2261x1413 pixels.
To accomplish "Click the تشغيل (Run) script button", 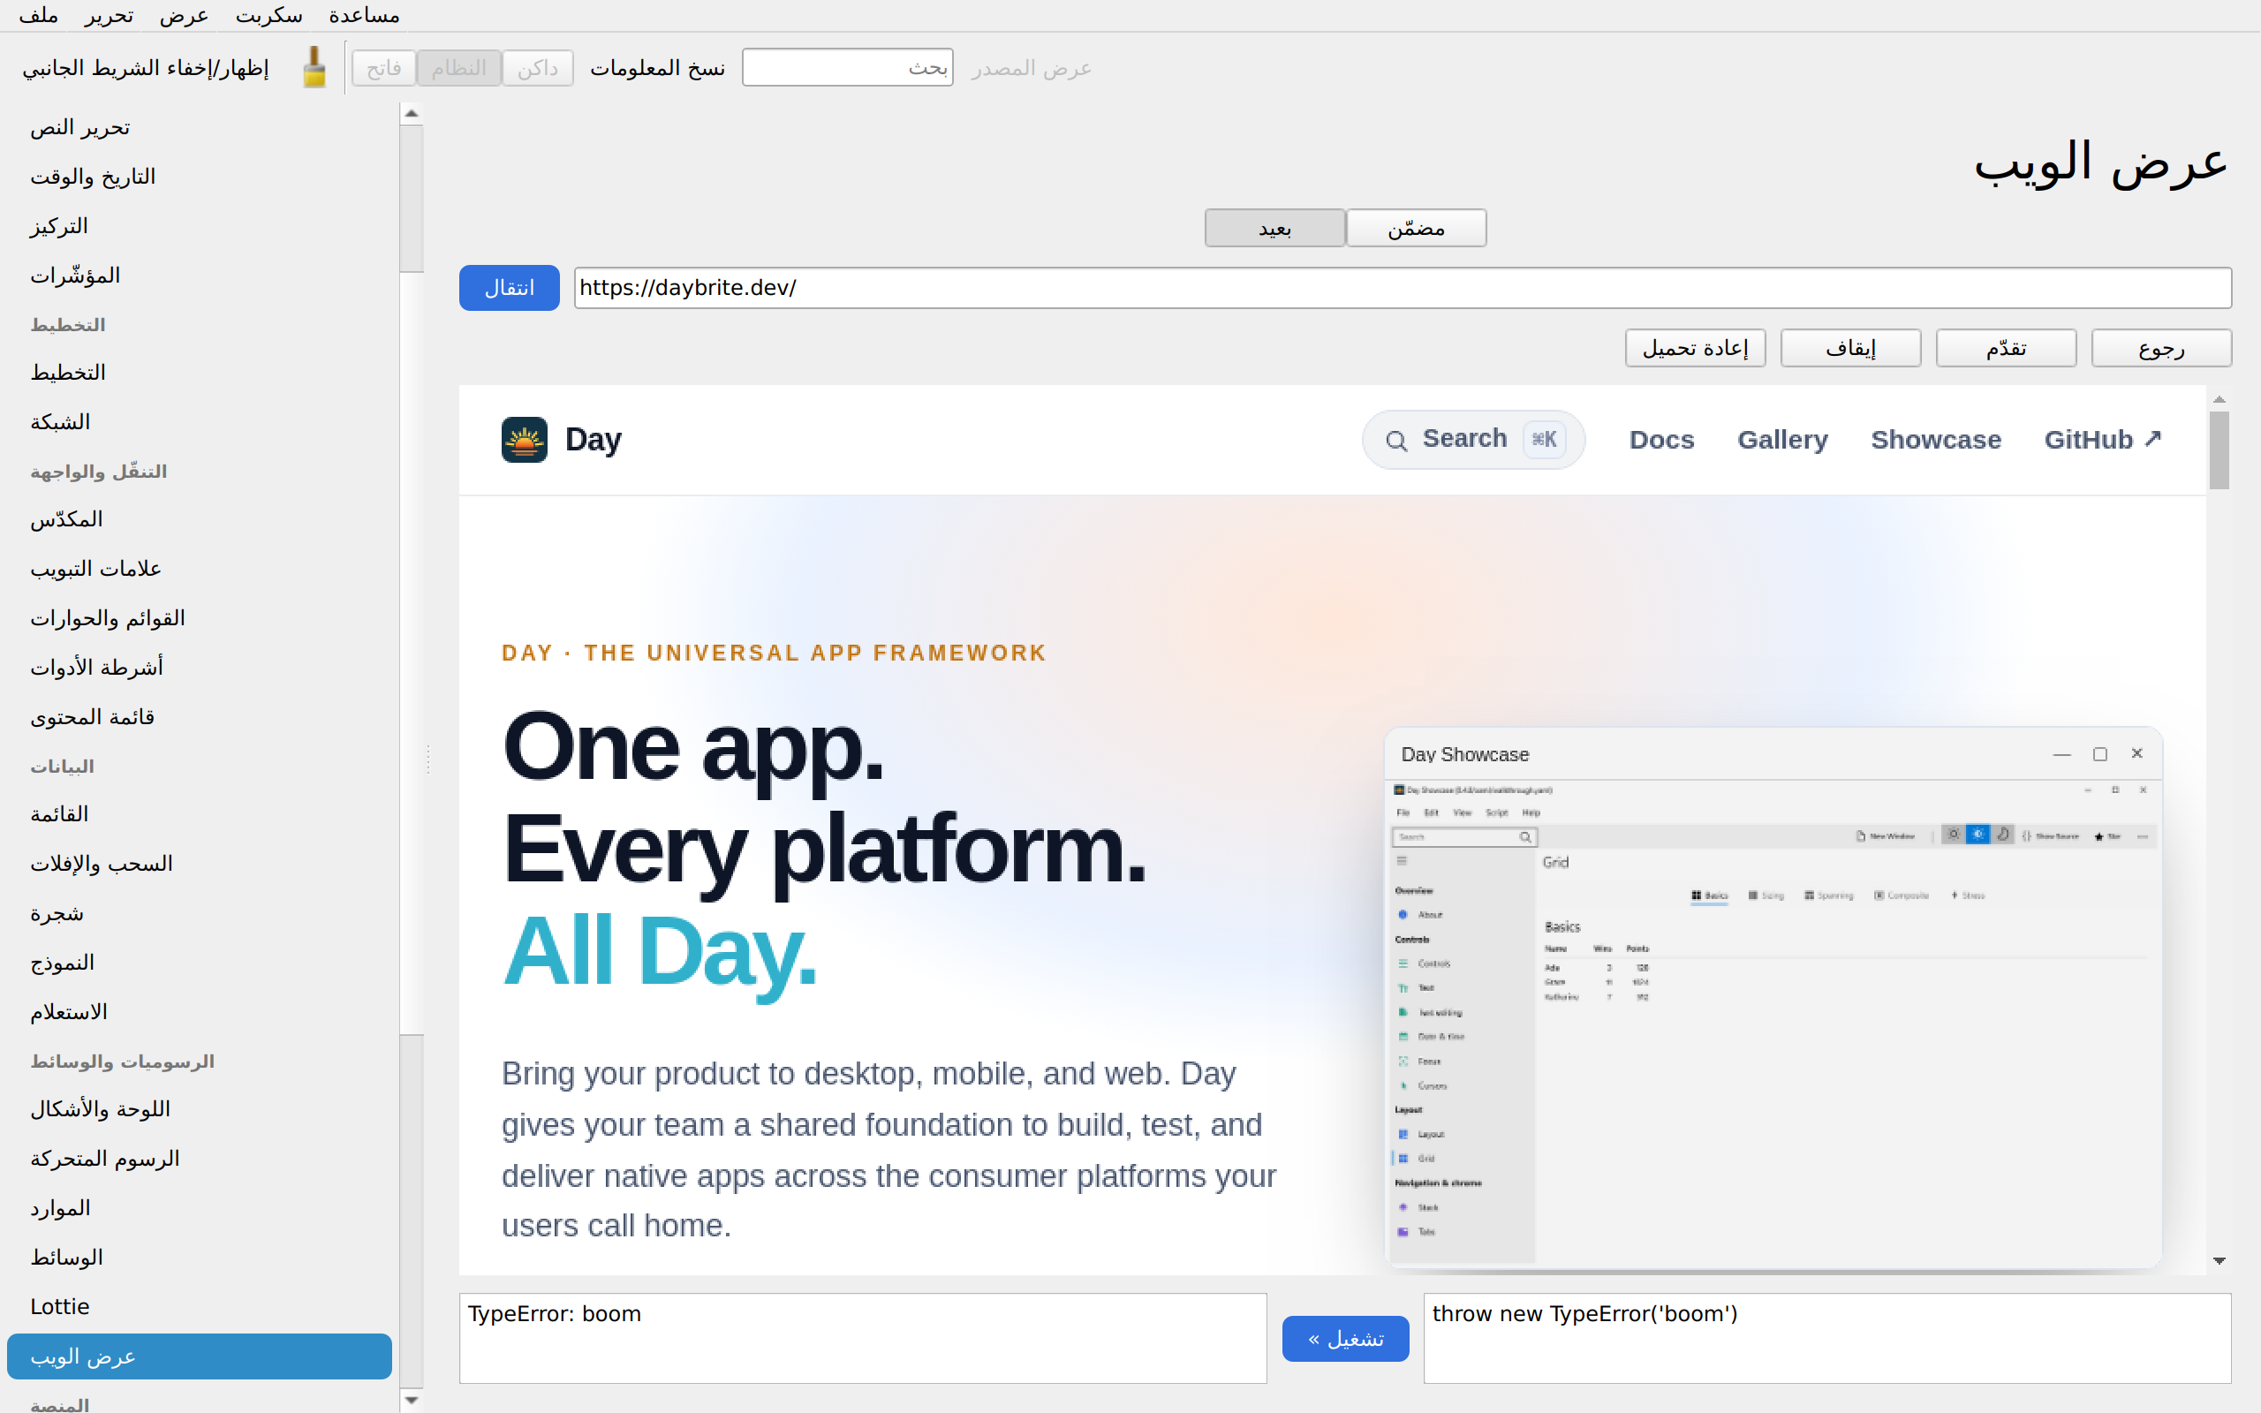I will click(x=1345, y=1339).
